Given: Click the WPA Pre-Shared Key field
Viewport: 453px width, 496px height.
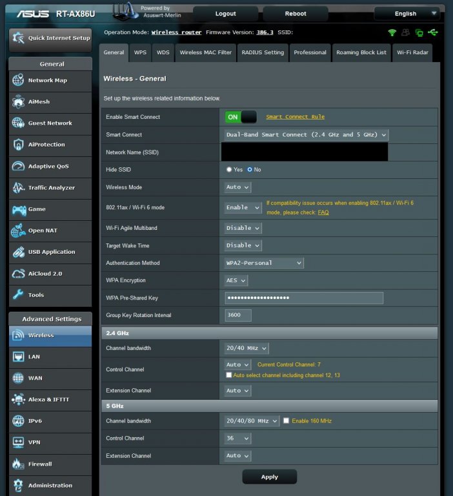Looking at the screenshot, I should click(x=304, y=298).
